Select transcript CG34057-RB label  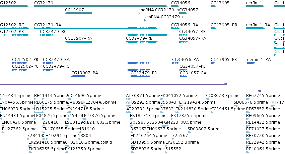[193, 31]
